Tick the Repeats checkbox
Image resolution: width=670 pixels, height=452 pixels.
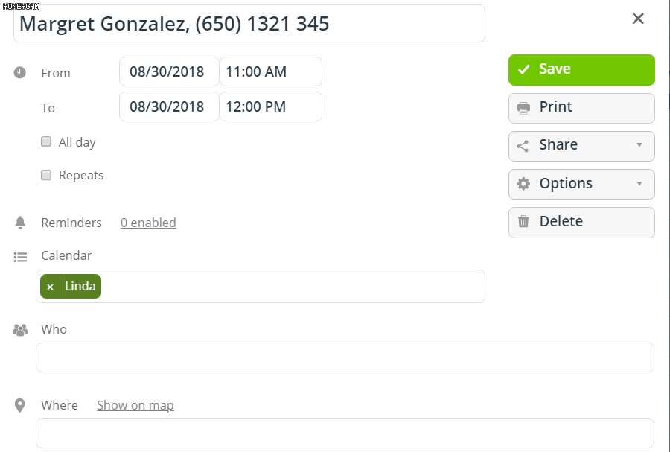tap(46, 175)
